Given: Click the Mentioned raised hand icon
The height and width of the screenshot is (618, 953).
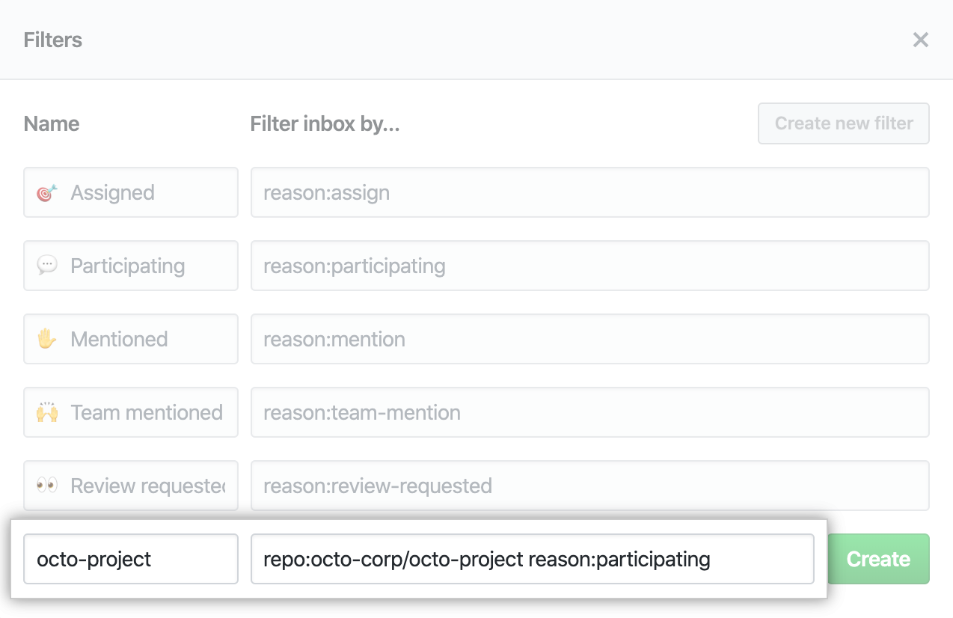Looking at the screenshot, I should 47,339.
